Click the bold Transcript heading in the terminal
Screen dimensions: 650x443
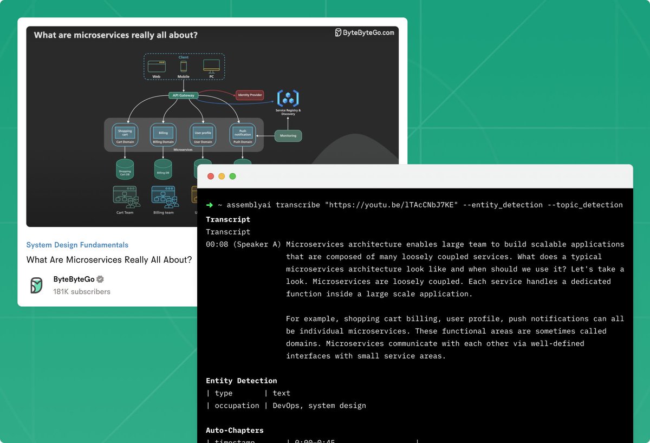[228, 219]
